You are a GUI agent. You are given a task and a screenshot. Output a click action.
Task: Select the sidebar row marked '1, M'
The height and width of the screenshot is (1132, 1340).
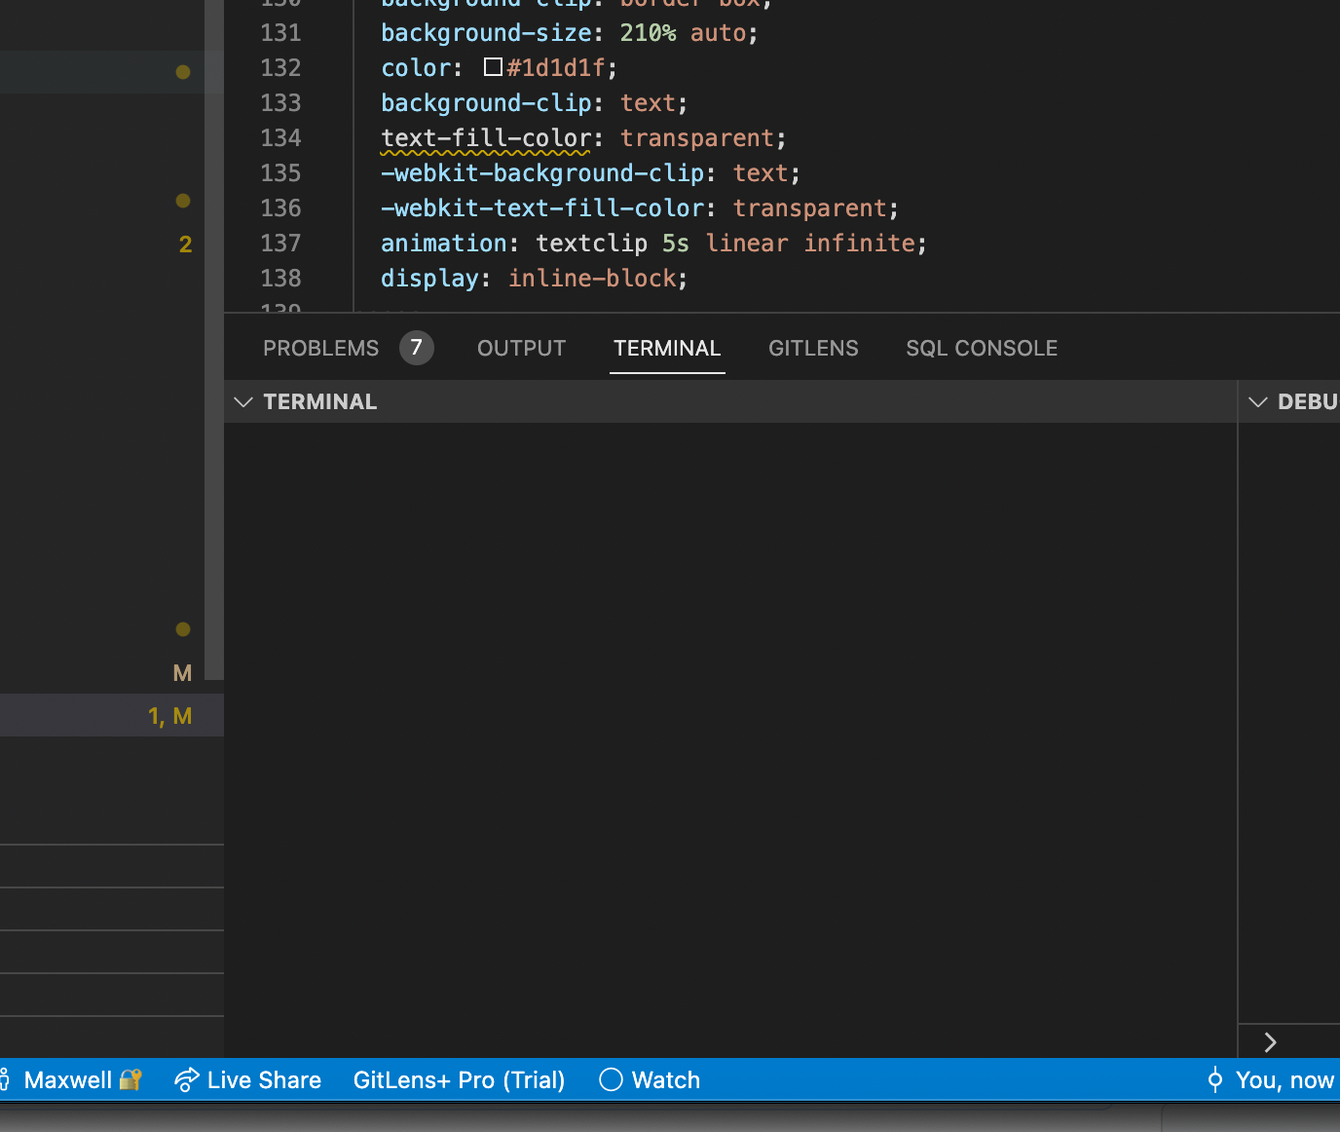click(112, 716)
